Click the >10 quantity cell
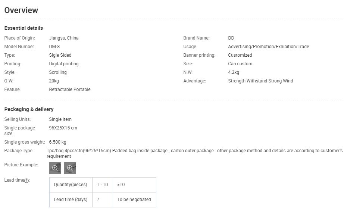The image size is (344, 210). (x=121, y=185)
